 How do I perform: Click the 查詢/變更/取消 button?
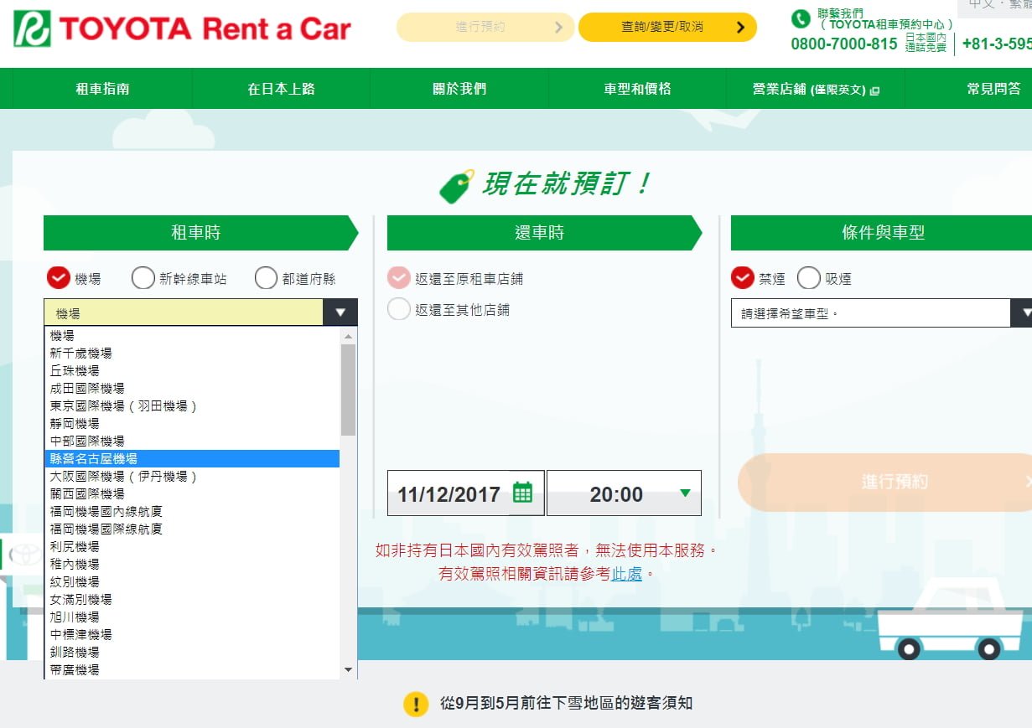pos(667,28)
